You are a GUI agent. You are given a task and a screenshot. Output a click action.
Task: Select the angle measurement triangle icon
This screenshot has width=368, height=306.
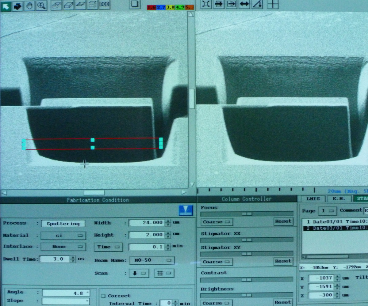click(258, 4)
